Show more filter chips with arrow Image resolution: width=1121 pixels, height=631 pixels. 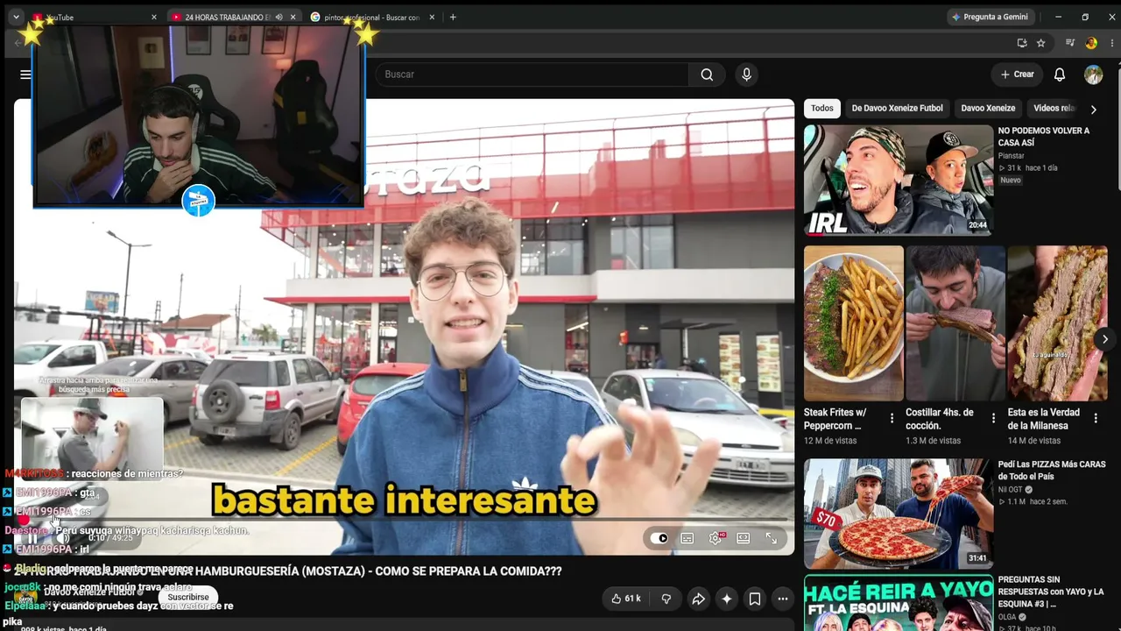(x=1093, y=109)
